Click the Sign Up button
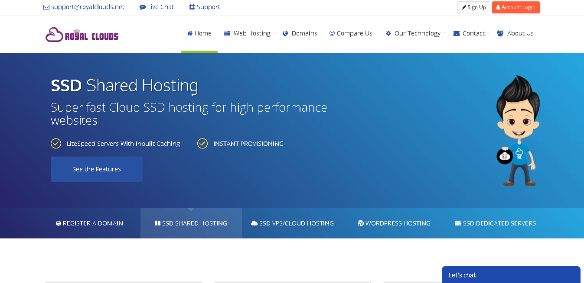This screenshot has height=283, width=584. tap(474, 7)
